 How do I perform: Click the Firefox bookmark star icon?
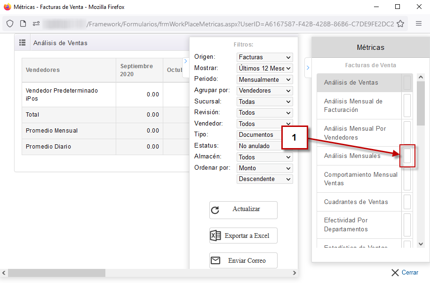[400, 24]
